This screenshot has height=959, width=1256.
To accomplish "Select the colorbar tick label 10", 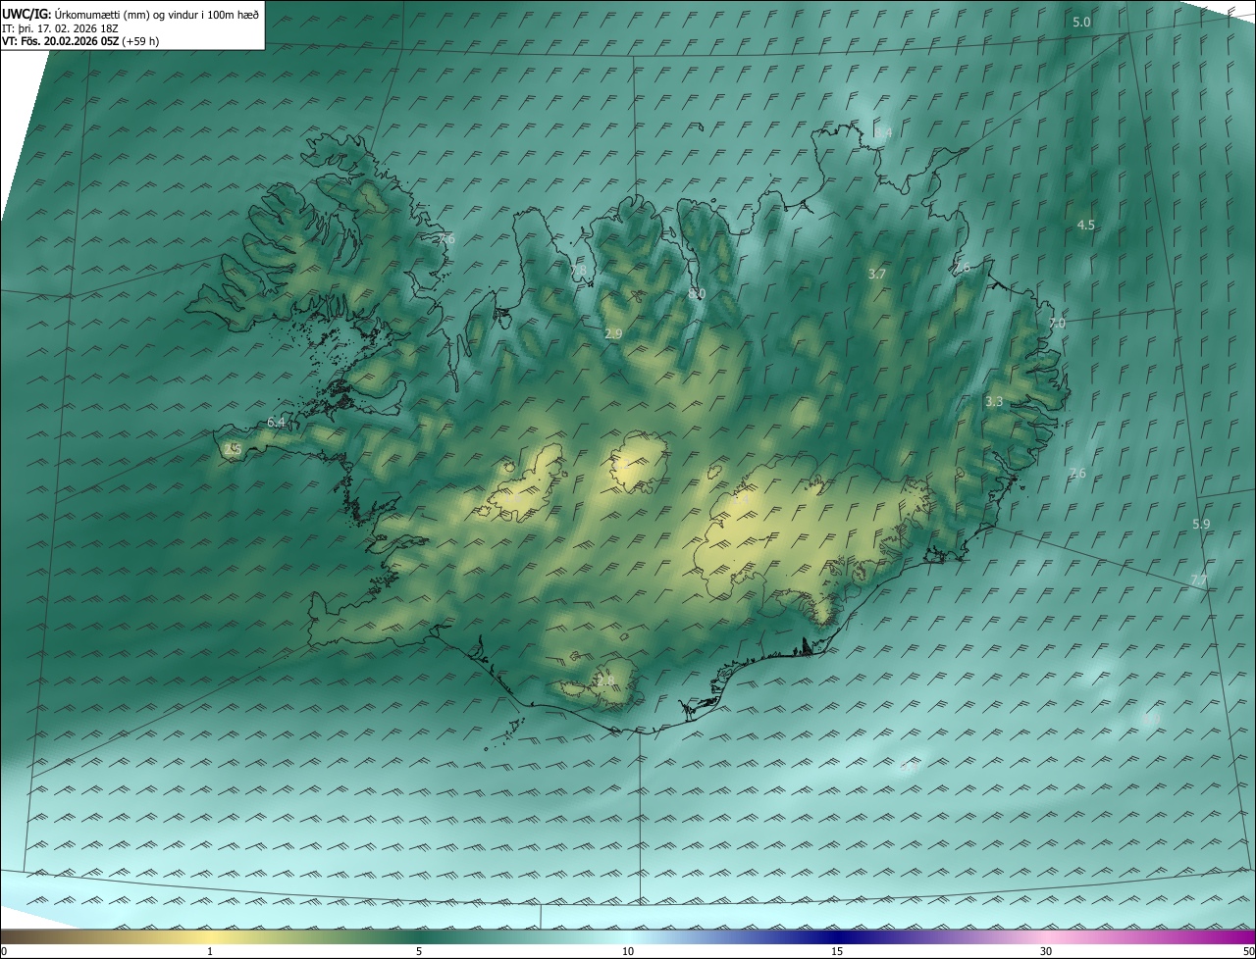I will click(628, 952).
